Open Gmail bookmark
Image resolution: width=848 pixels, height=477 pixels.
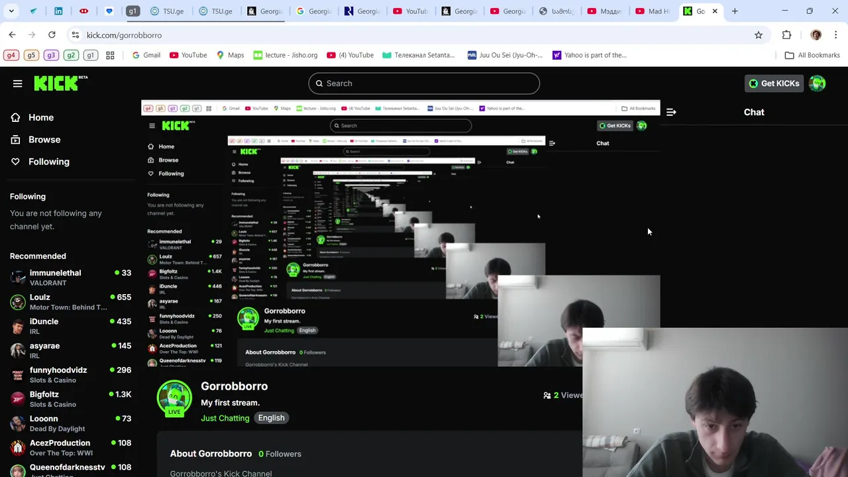point(146,55)
